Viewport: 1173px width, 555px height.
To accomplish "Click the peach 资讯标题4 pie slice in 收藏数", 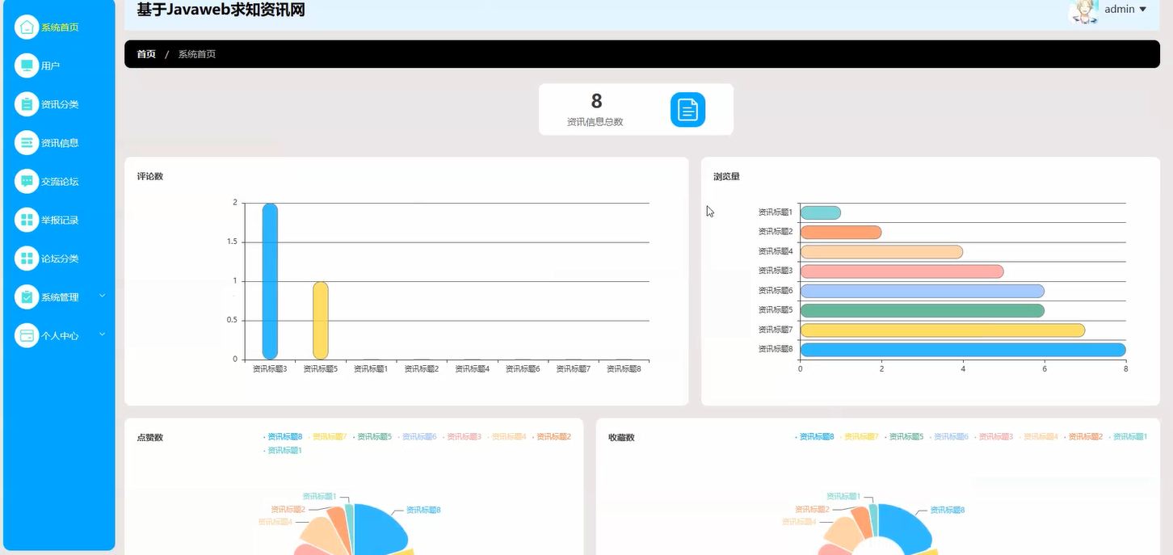I will 845,533.
